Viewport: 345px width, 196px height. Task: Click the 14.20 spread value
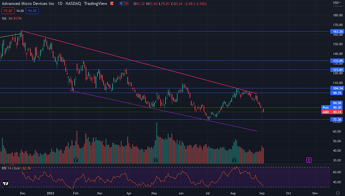[20, 11]
